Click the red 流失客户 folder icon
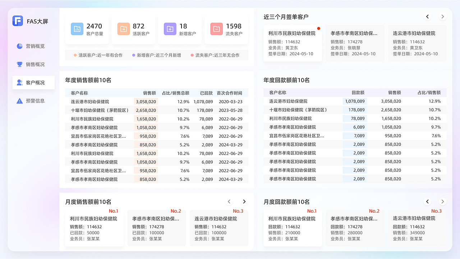460x259 pixels. pyautogui.click(x=216, y=28)
